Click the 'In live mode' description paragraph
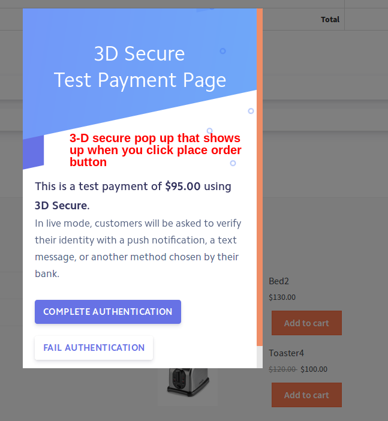Viewport: 388px width, 421px height. tap(138, 248)
